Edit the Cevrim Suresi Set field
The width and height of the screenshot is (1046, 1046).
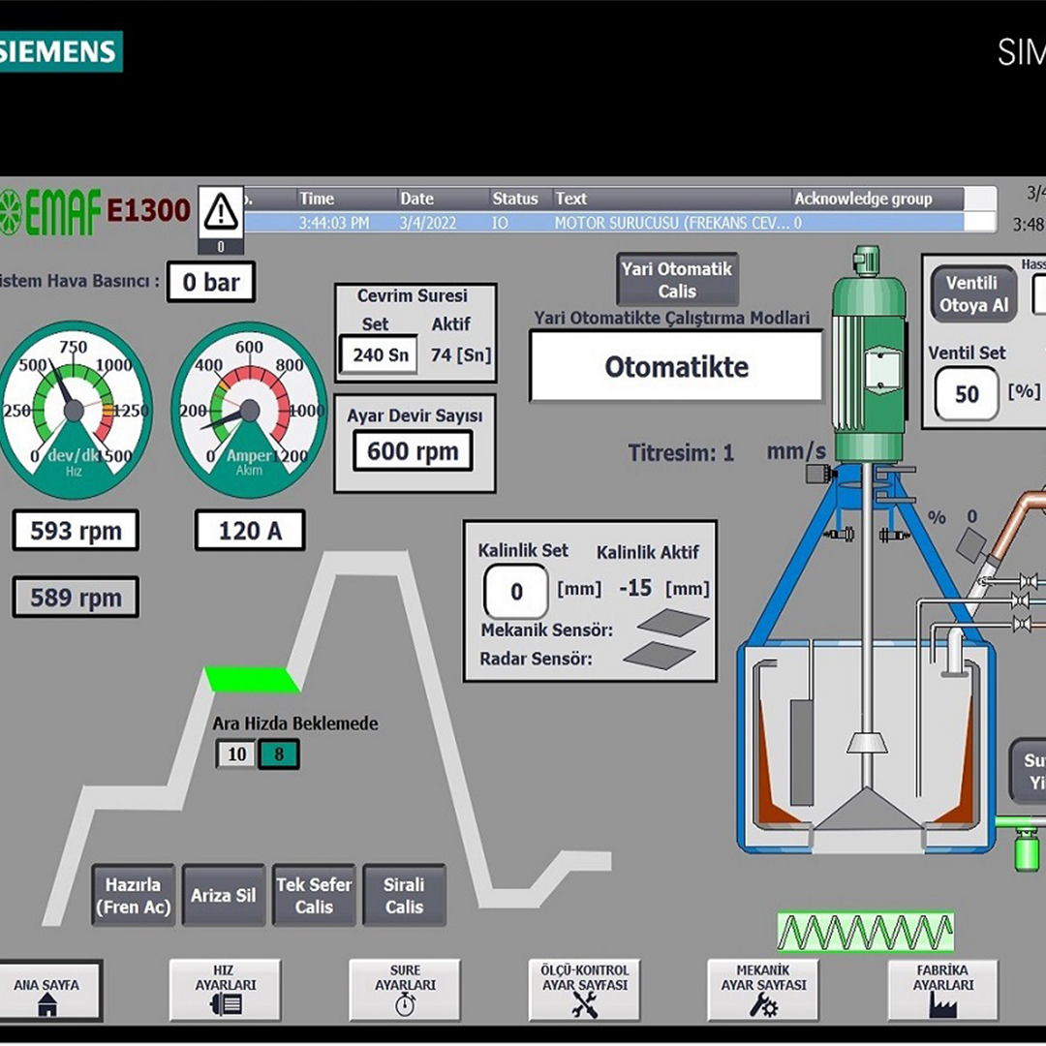tap(379, 354)
